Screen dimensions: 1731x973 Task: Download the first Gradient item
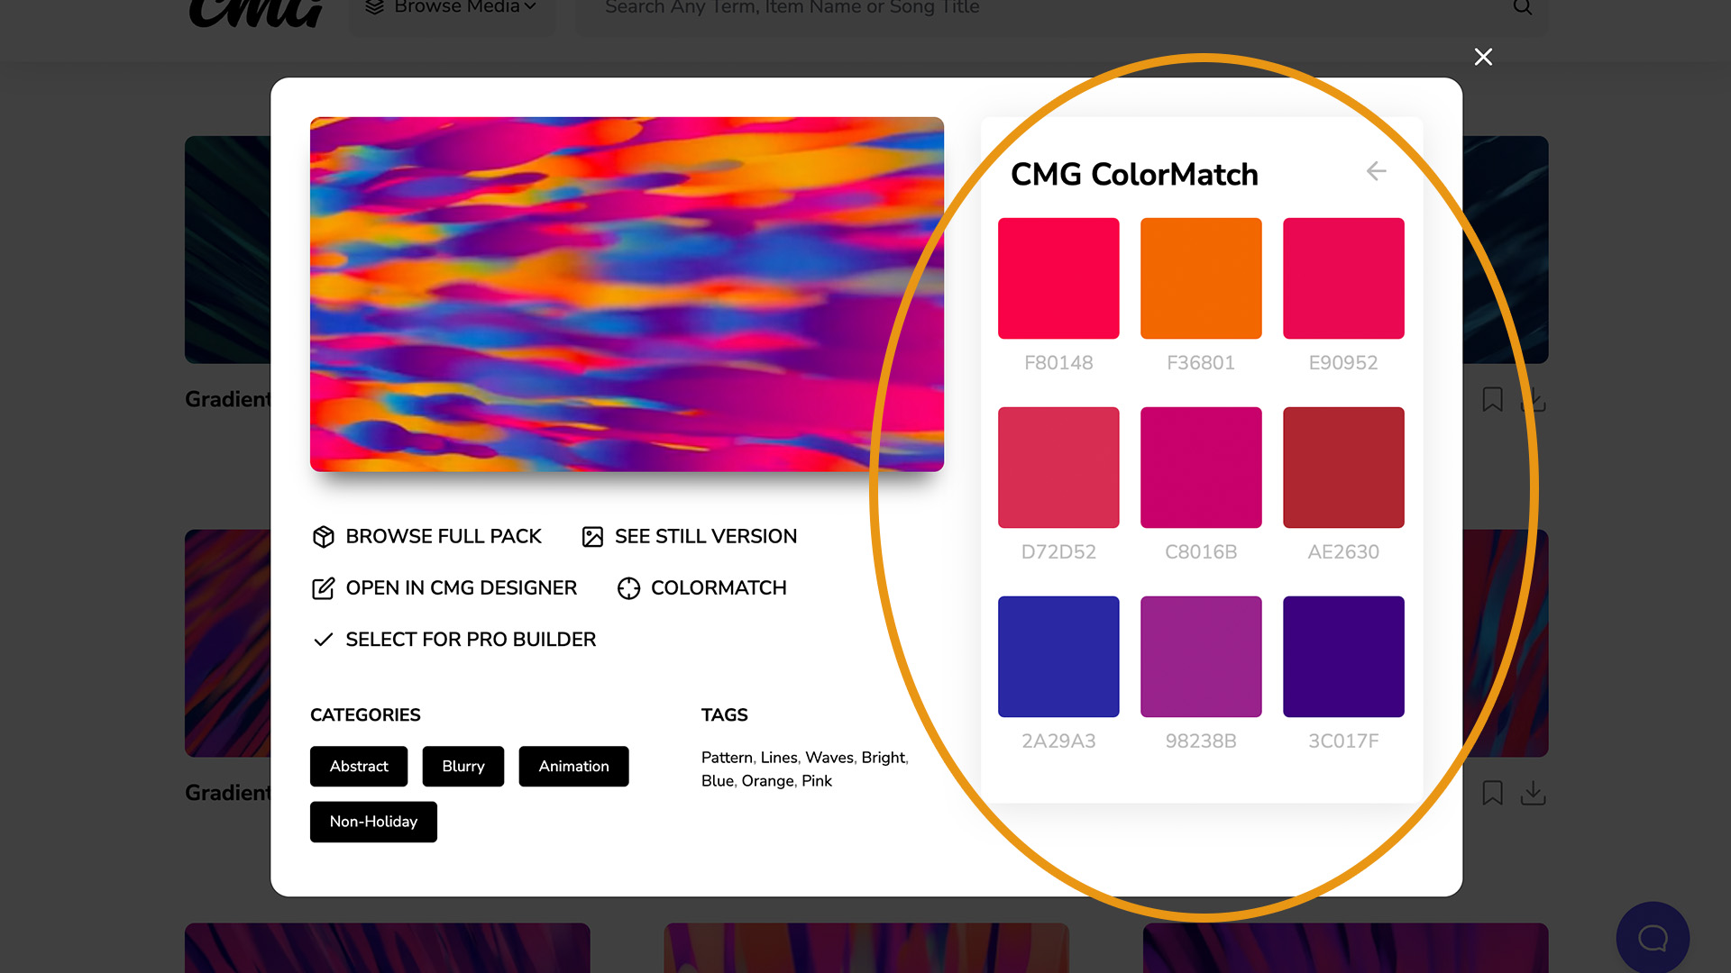[x=1533, y=399]
